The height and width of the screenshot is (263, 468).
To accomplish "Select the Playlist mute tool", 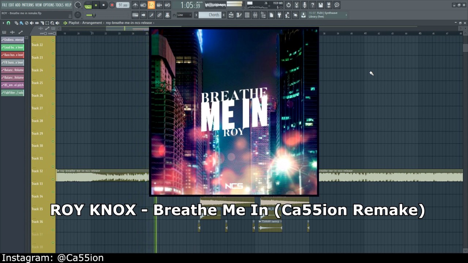I will pos(32,23).
